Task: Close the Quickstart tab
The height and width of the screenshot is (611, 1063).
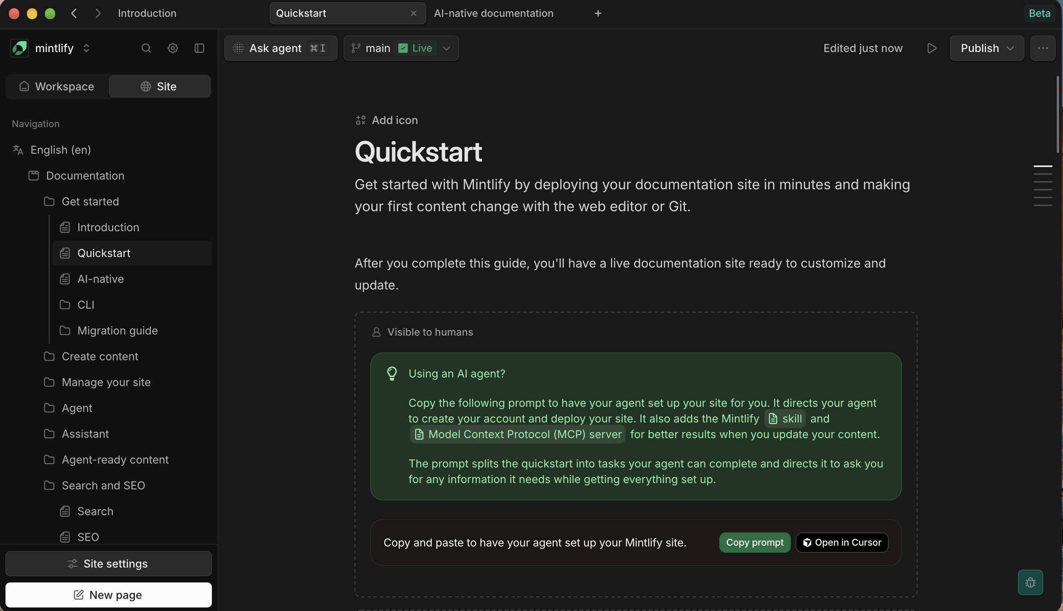Action: click(x=414, y=13)
